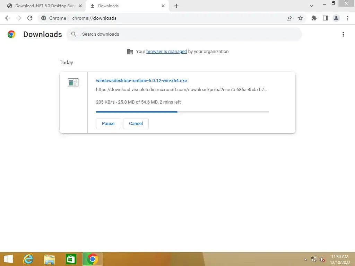This screenshot has width=355, height=266.
Task: Reload the downloads page
Action: point(30,18)
